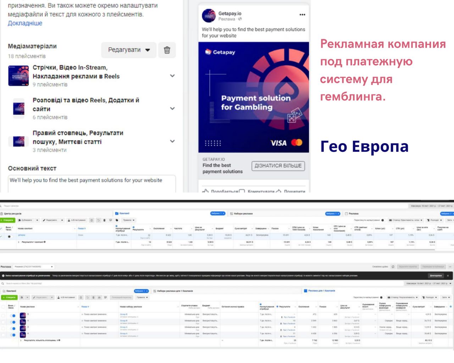This screenshot has width=454, height=363.
Task: Close the attribution settings notification banner
Action: tap(448, 275)
